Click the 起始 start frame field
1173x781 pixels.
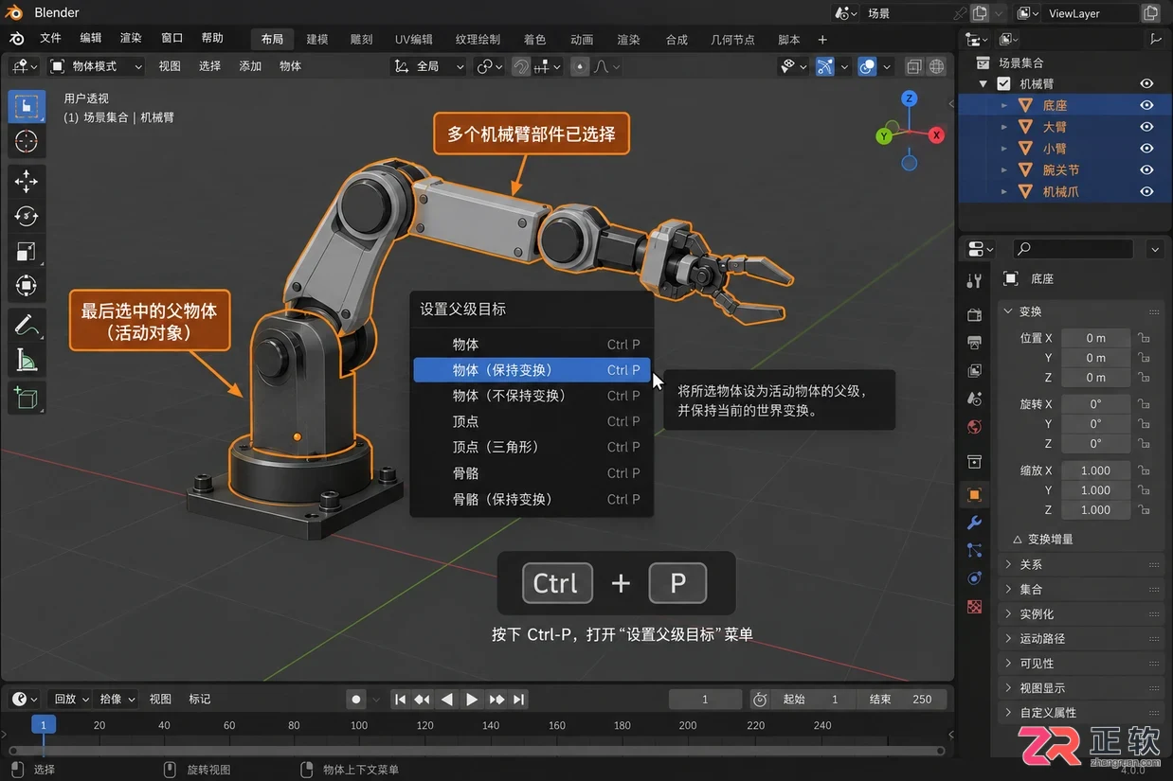pyautogui.click(x=811, y=700)
